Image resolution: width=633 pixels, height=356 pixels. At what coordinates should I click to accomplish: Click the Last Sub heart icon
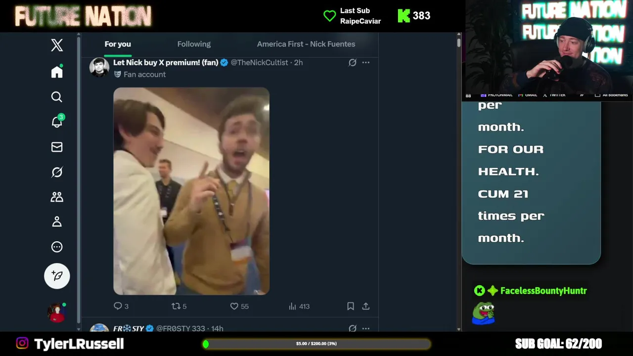(330, 16)
